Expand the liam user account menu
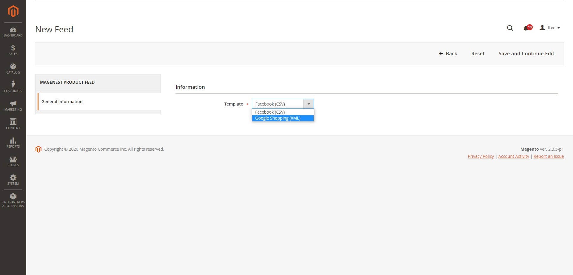Viewport: 573px width, 275px height. 550,28
